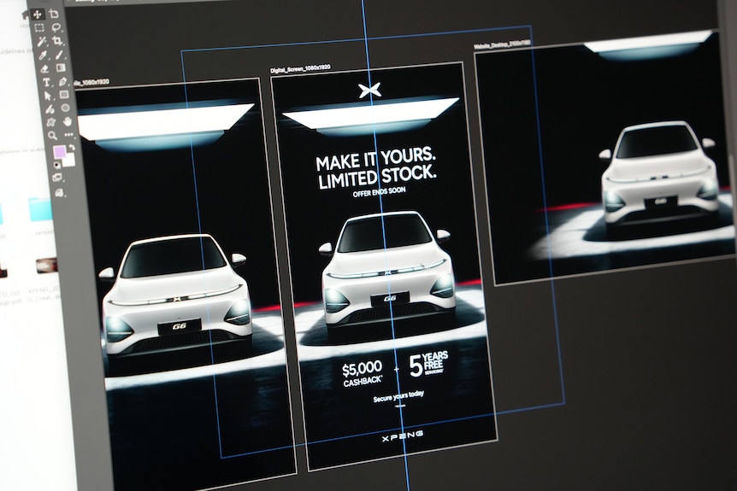This screenshot has height=491, width=737.
Task: Click the last icon at toolbar bottom
Action: [59, 193]
